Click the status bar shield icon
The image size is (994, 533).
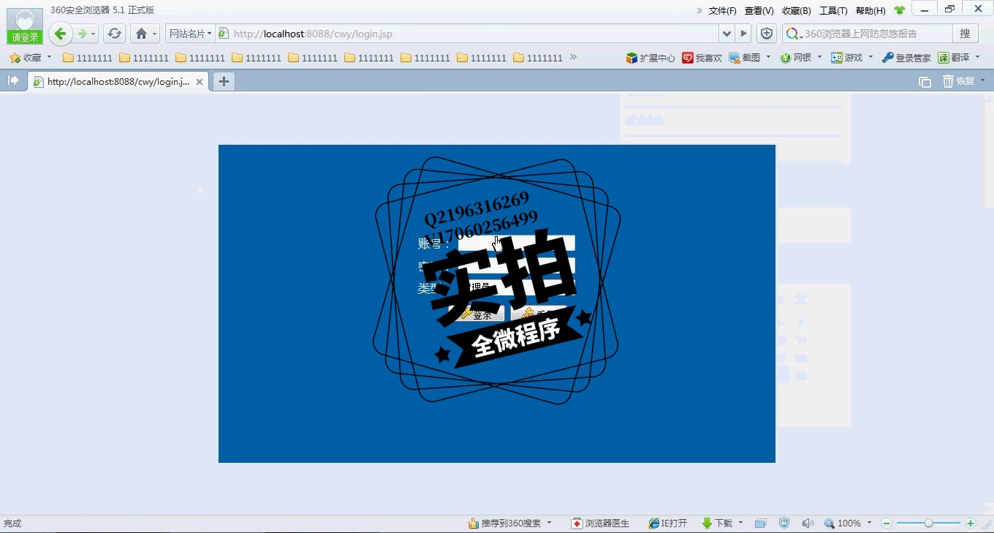(x=784, y=523)
